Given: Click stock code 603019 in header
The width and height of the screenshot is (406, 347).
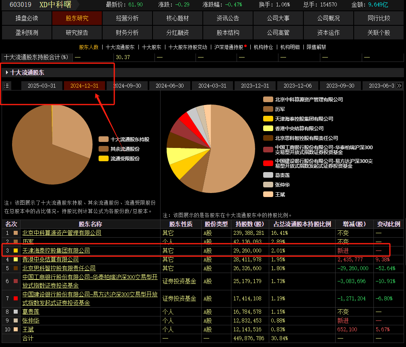Looking at the screenshot, I should 21,5.
